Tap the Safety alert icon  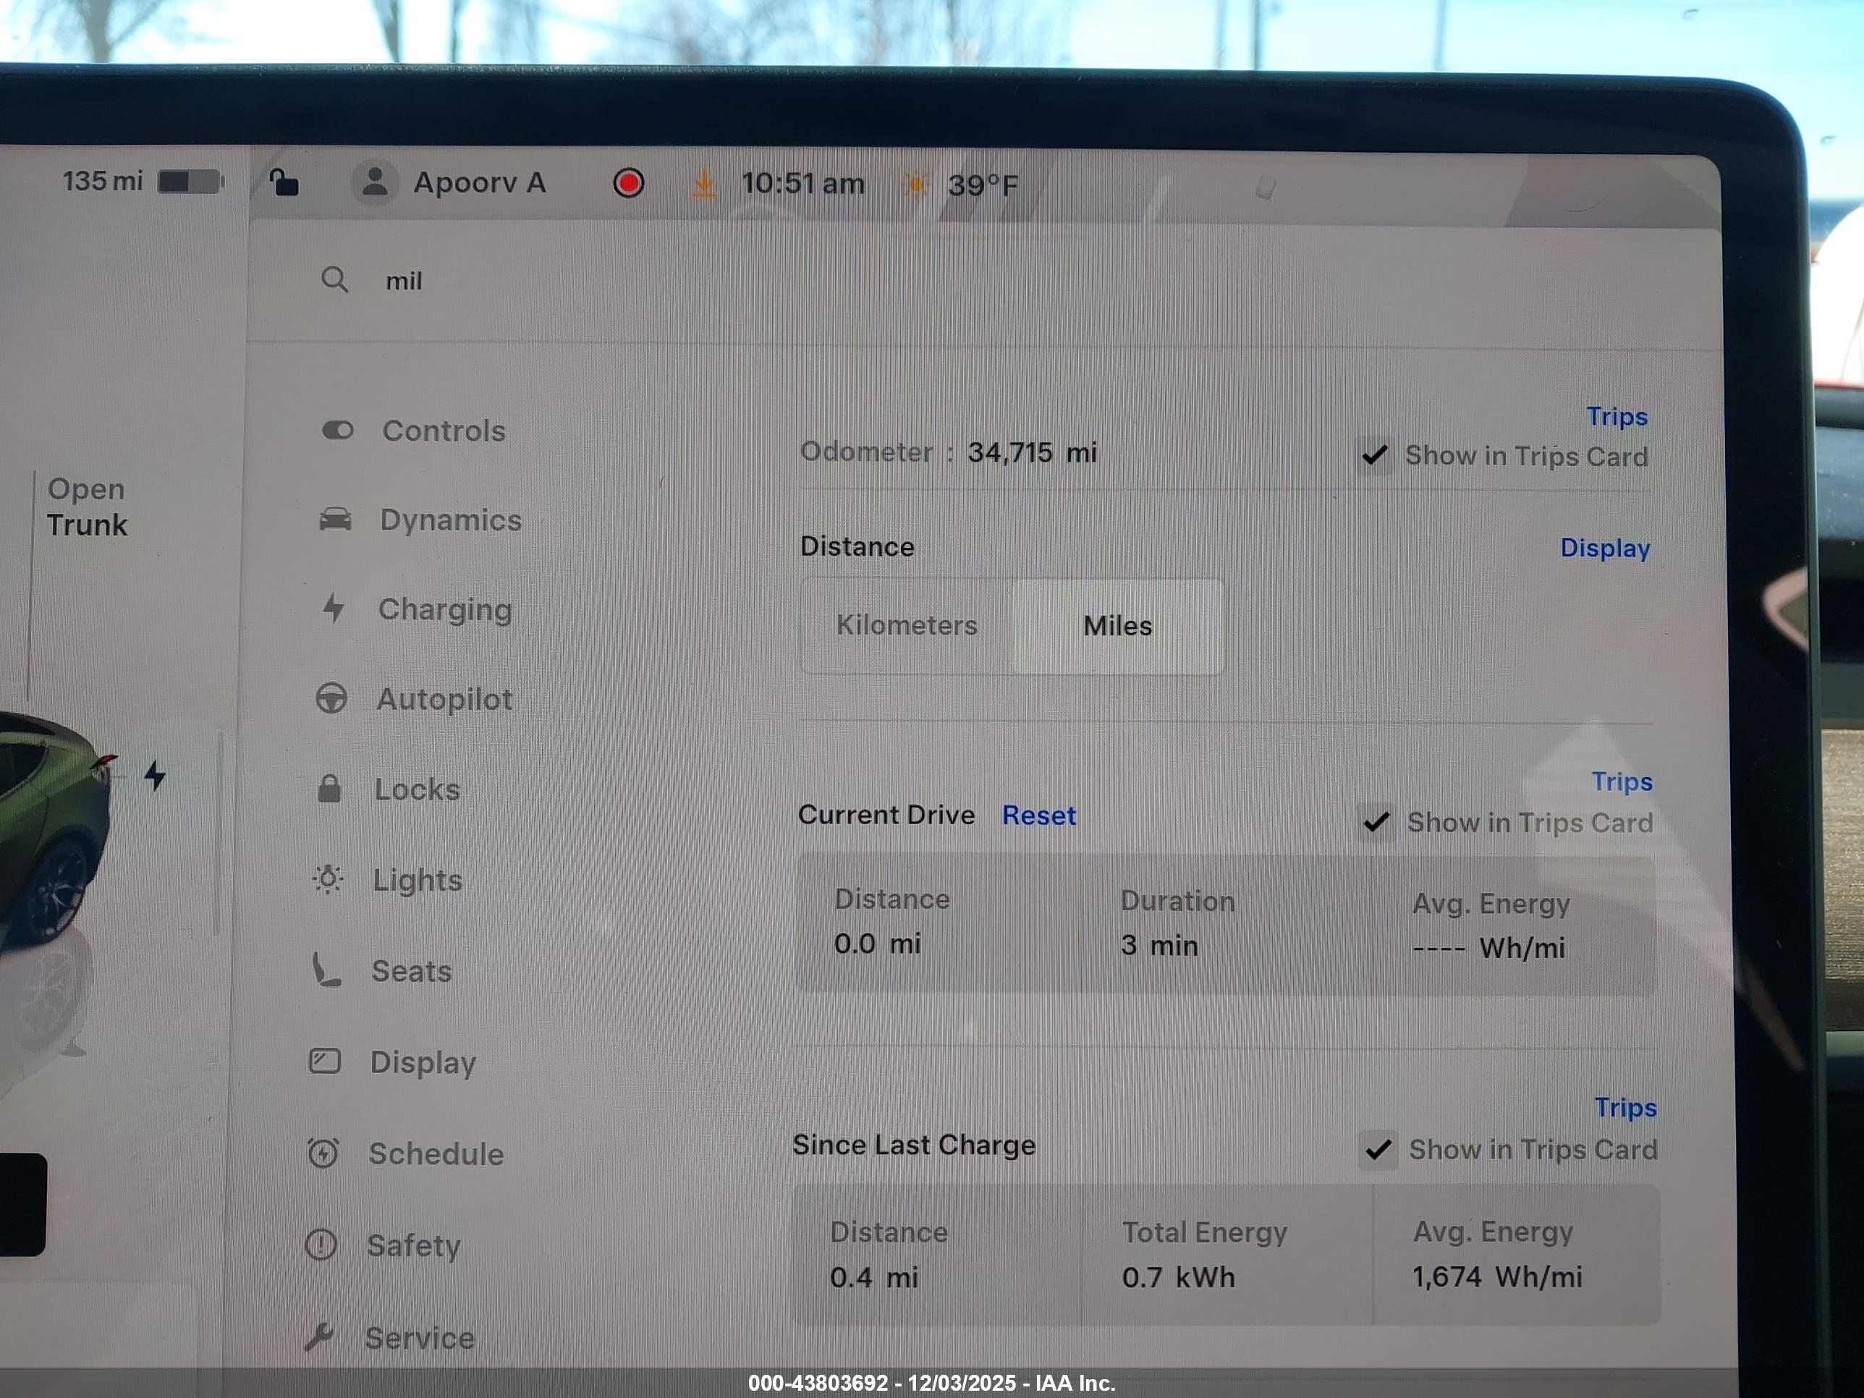coord(321,1245)
